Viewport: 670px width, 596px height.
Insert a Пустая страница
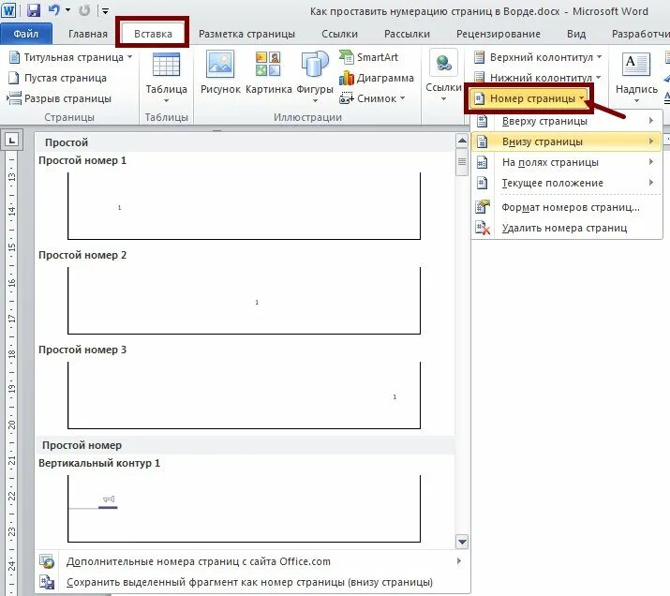[x=58, y=78]
